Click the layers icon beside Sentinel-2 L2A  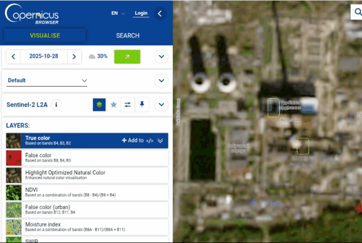(99, 105)
